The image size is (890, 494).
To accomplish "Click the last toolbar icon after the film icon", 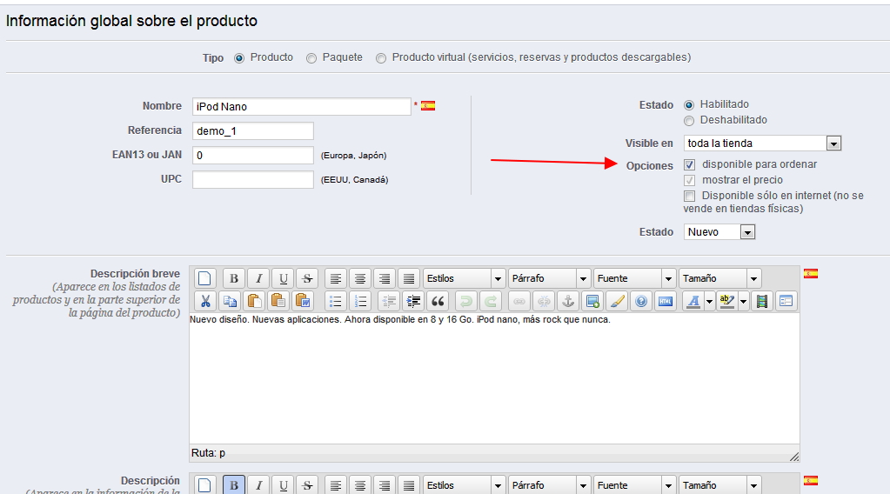I will click(786, 301).
